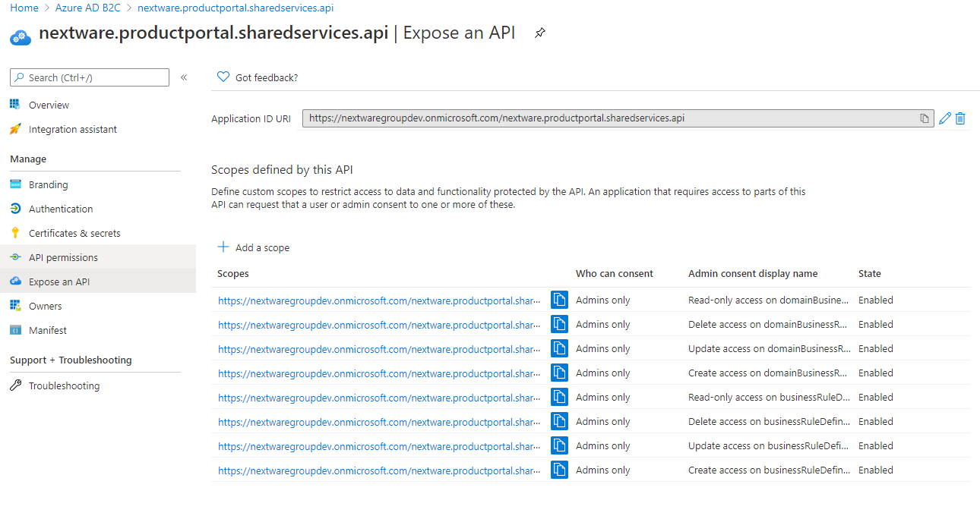Copy scope for Create access on domainBusinessR
Screen dimensions: 980x516
tap(560, 373)
